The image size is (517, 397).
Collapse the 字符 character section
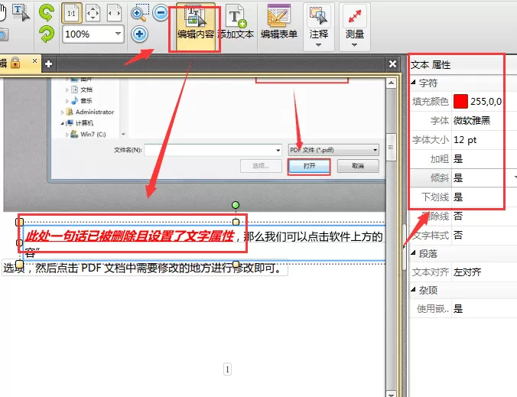coord(414,83)
